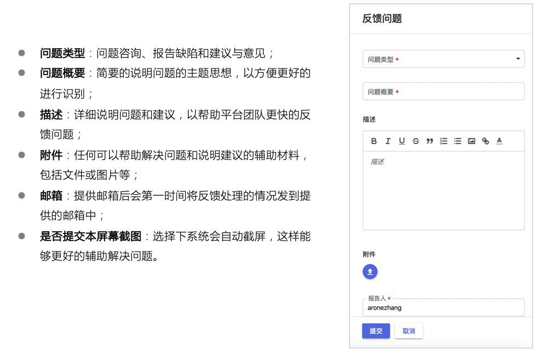Select the italic icon in the editor toolbar
The height and width of the screenshot is (354, 538).
point(388,141)
